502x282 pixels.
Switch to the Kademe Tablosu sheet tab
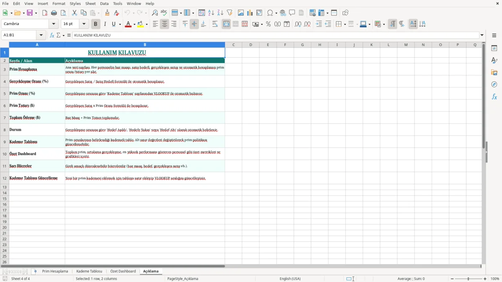(89, 271)
